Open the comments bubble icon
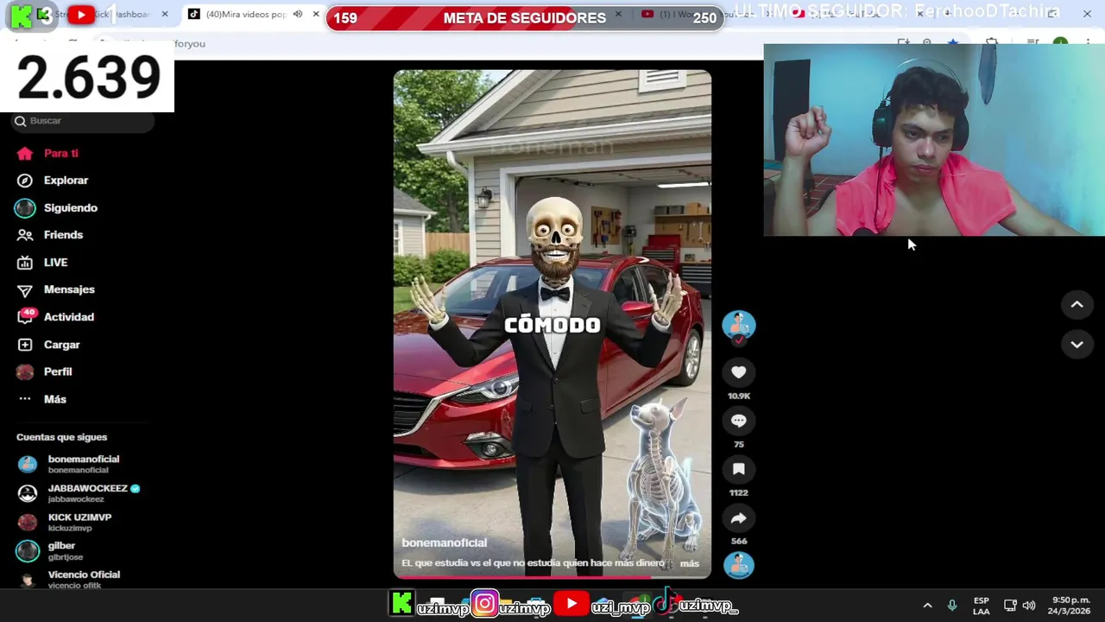Screen dimensions: 1105x622 coord(738,421)
